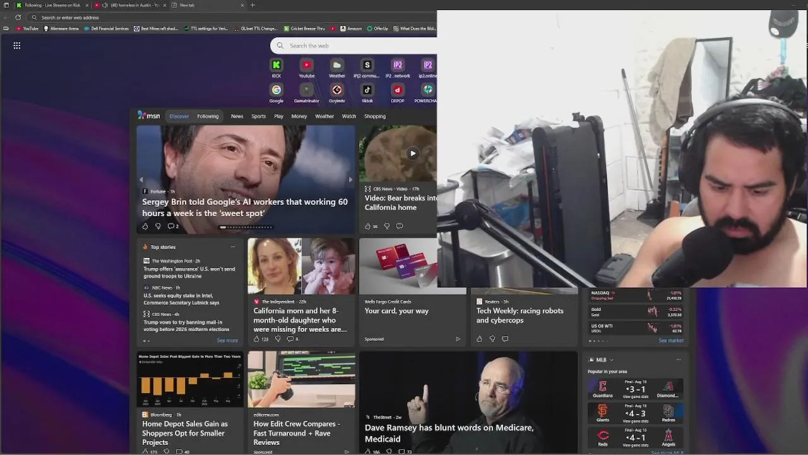
Task: Open the Amazon bookmark
Action: click(x=351, y=28)
